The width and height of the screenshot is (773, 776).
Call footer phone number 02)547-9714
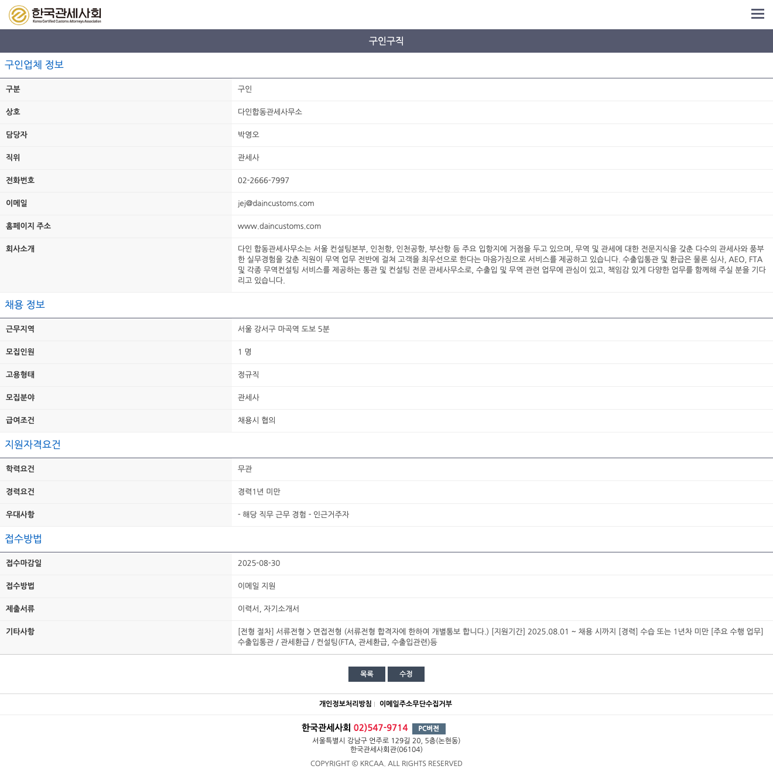pyautogui.click(x=381, y=728)
